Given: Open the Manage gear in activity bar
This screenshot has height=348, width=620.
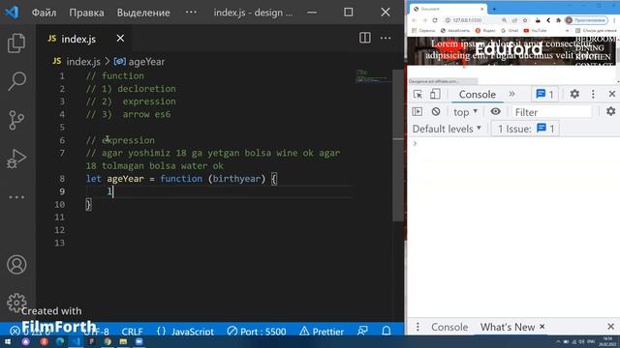Looking at the screenshot, I should coord(16,303).
